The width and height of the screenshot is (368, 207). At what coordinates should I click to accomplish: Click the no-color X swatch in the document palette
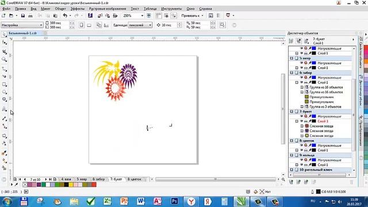click(x=25, y=185)
